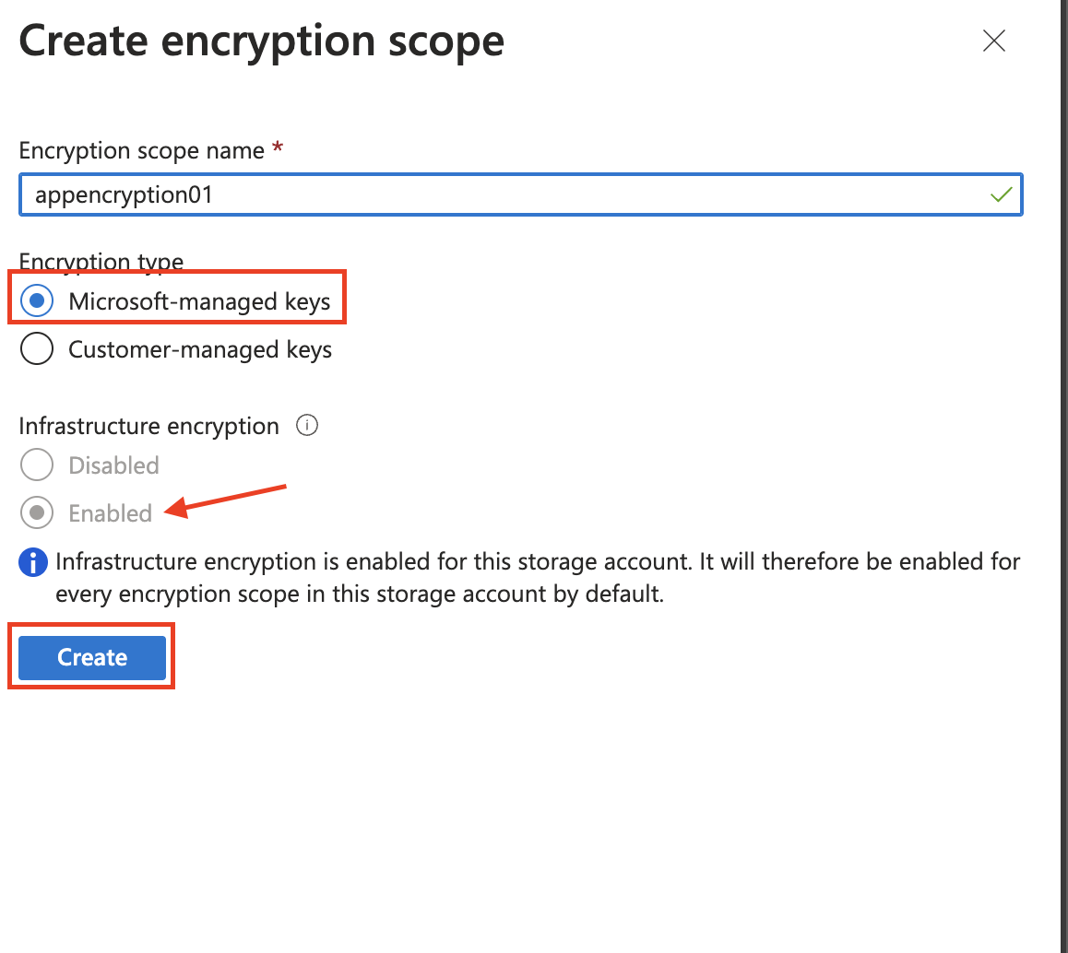Click the infrastructure encryption notice message text
1068x953 pixels.
click(x=538, y=578)
